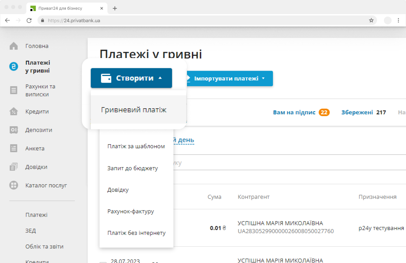Click the Каталог послуг grid icon
The height and width of the screenshot is (263, 406).
pos(14,185)
